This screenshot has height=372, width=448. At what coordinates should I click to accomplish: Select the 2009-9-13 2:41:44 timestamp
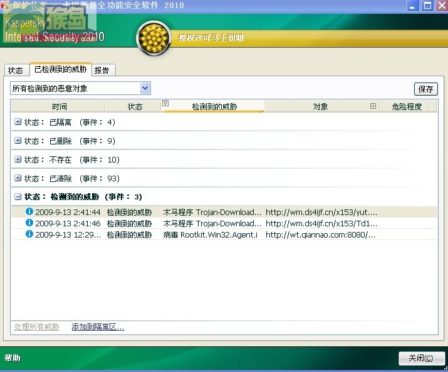(x=68, y=213)
